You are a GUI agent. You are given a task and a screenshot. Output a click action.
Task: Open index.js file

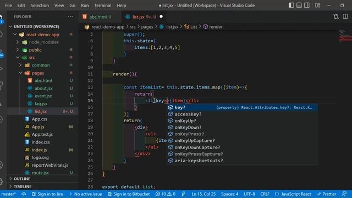click(x=39, y=150)
